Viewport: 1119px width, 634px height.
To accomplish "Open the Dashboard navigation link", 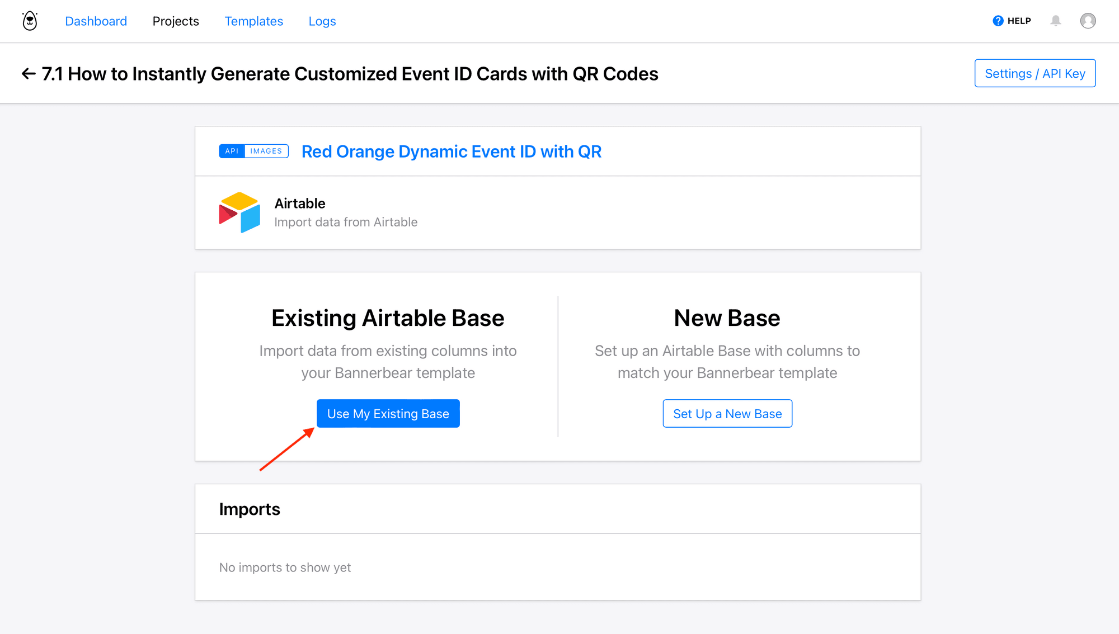I will point(96,21).
